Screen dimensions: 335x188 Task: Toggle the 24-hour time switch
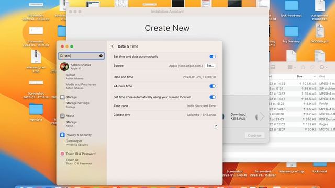[x=213, y=86]
